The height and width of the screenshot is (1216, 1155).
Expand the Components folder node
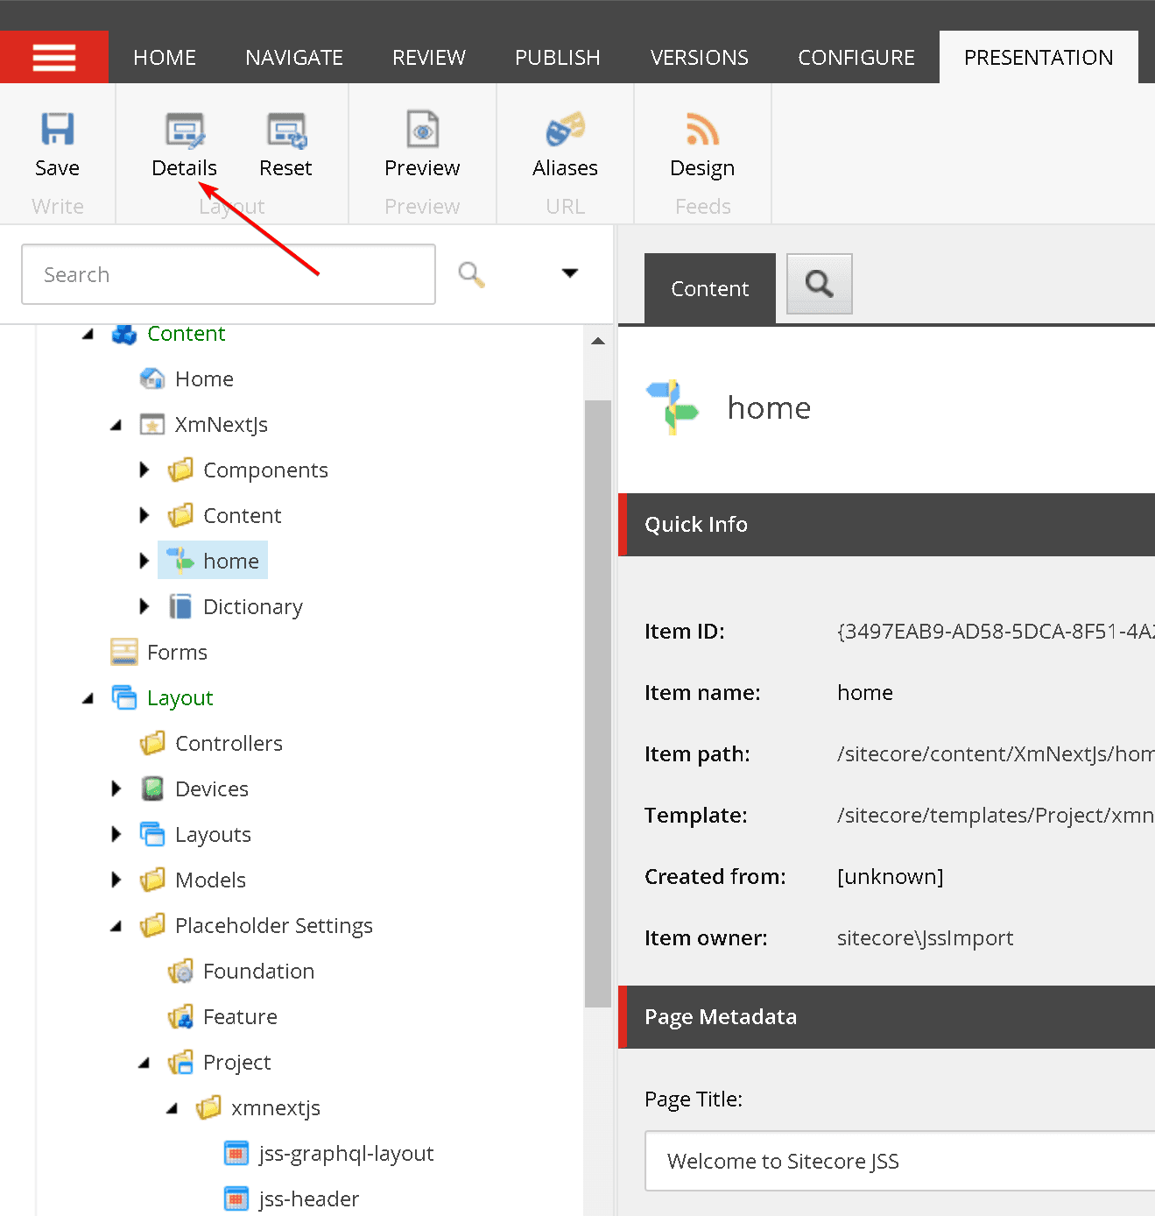144,470
